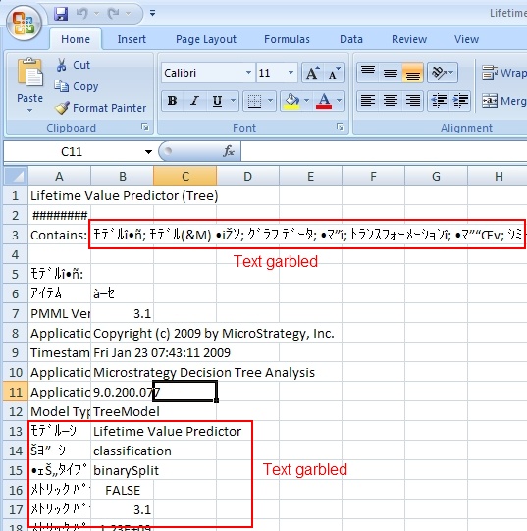Set top vertical alignment
This screenshot has width=527, height=531.
pos(368,72)
